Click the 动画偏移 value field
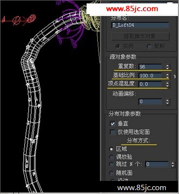This screenshot has width=179, height=194. pyautogui.click(x=150, y=101)
